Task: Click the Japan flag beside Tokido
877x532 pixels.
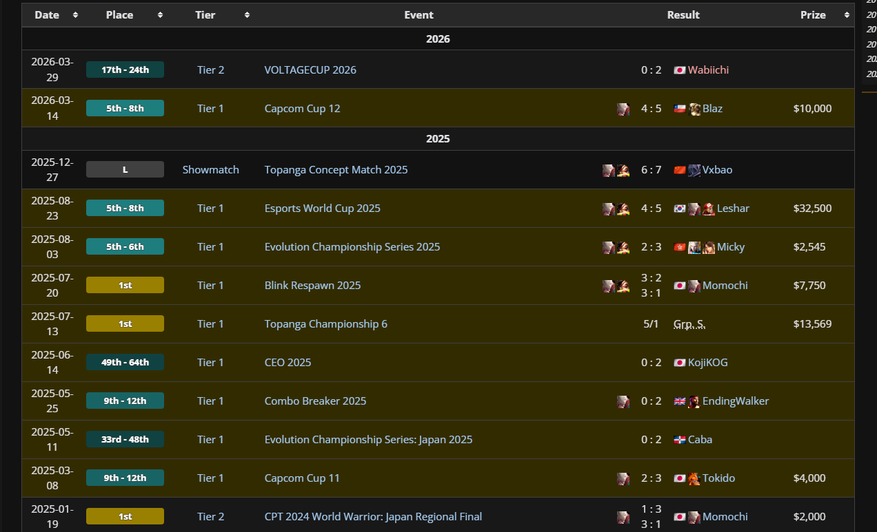Action: tap(679, 478)
